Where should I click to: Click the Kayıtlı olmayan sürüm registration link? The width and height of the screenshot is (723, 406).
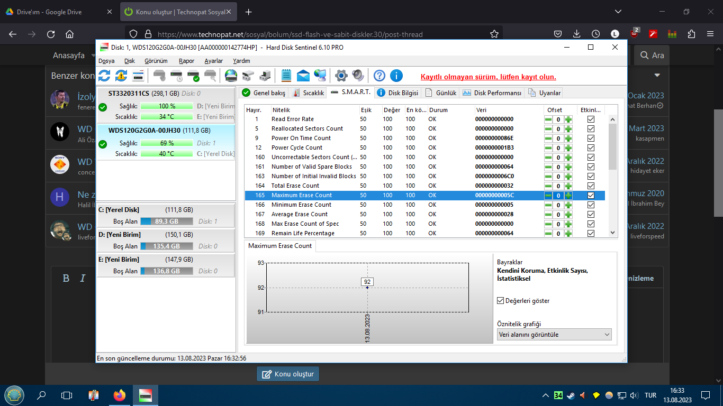(x=488, y=77)
